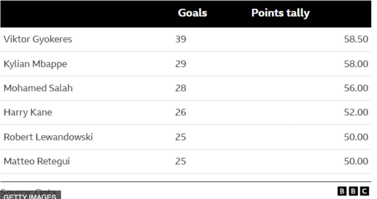This screenshot has height=199, width=377.
Task: Click the 58.50 points tally value
Action: click(356, 39)
